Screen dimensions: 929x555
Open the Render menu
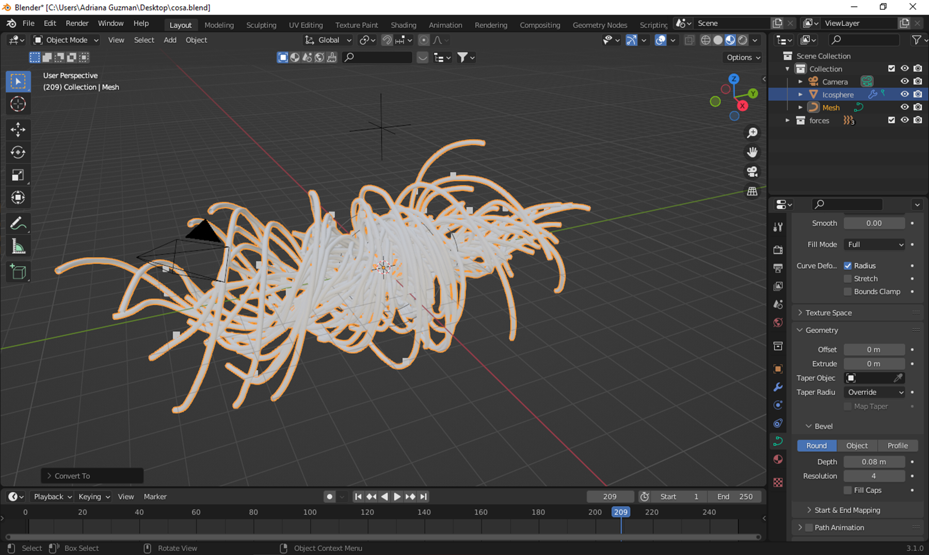pyautogui.click(x=77, y=23)
